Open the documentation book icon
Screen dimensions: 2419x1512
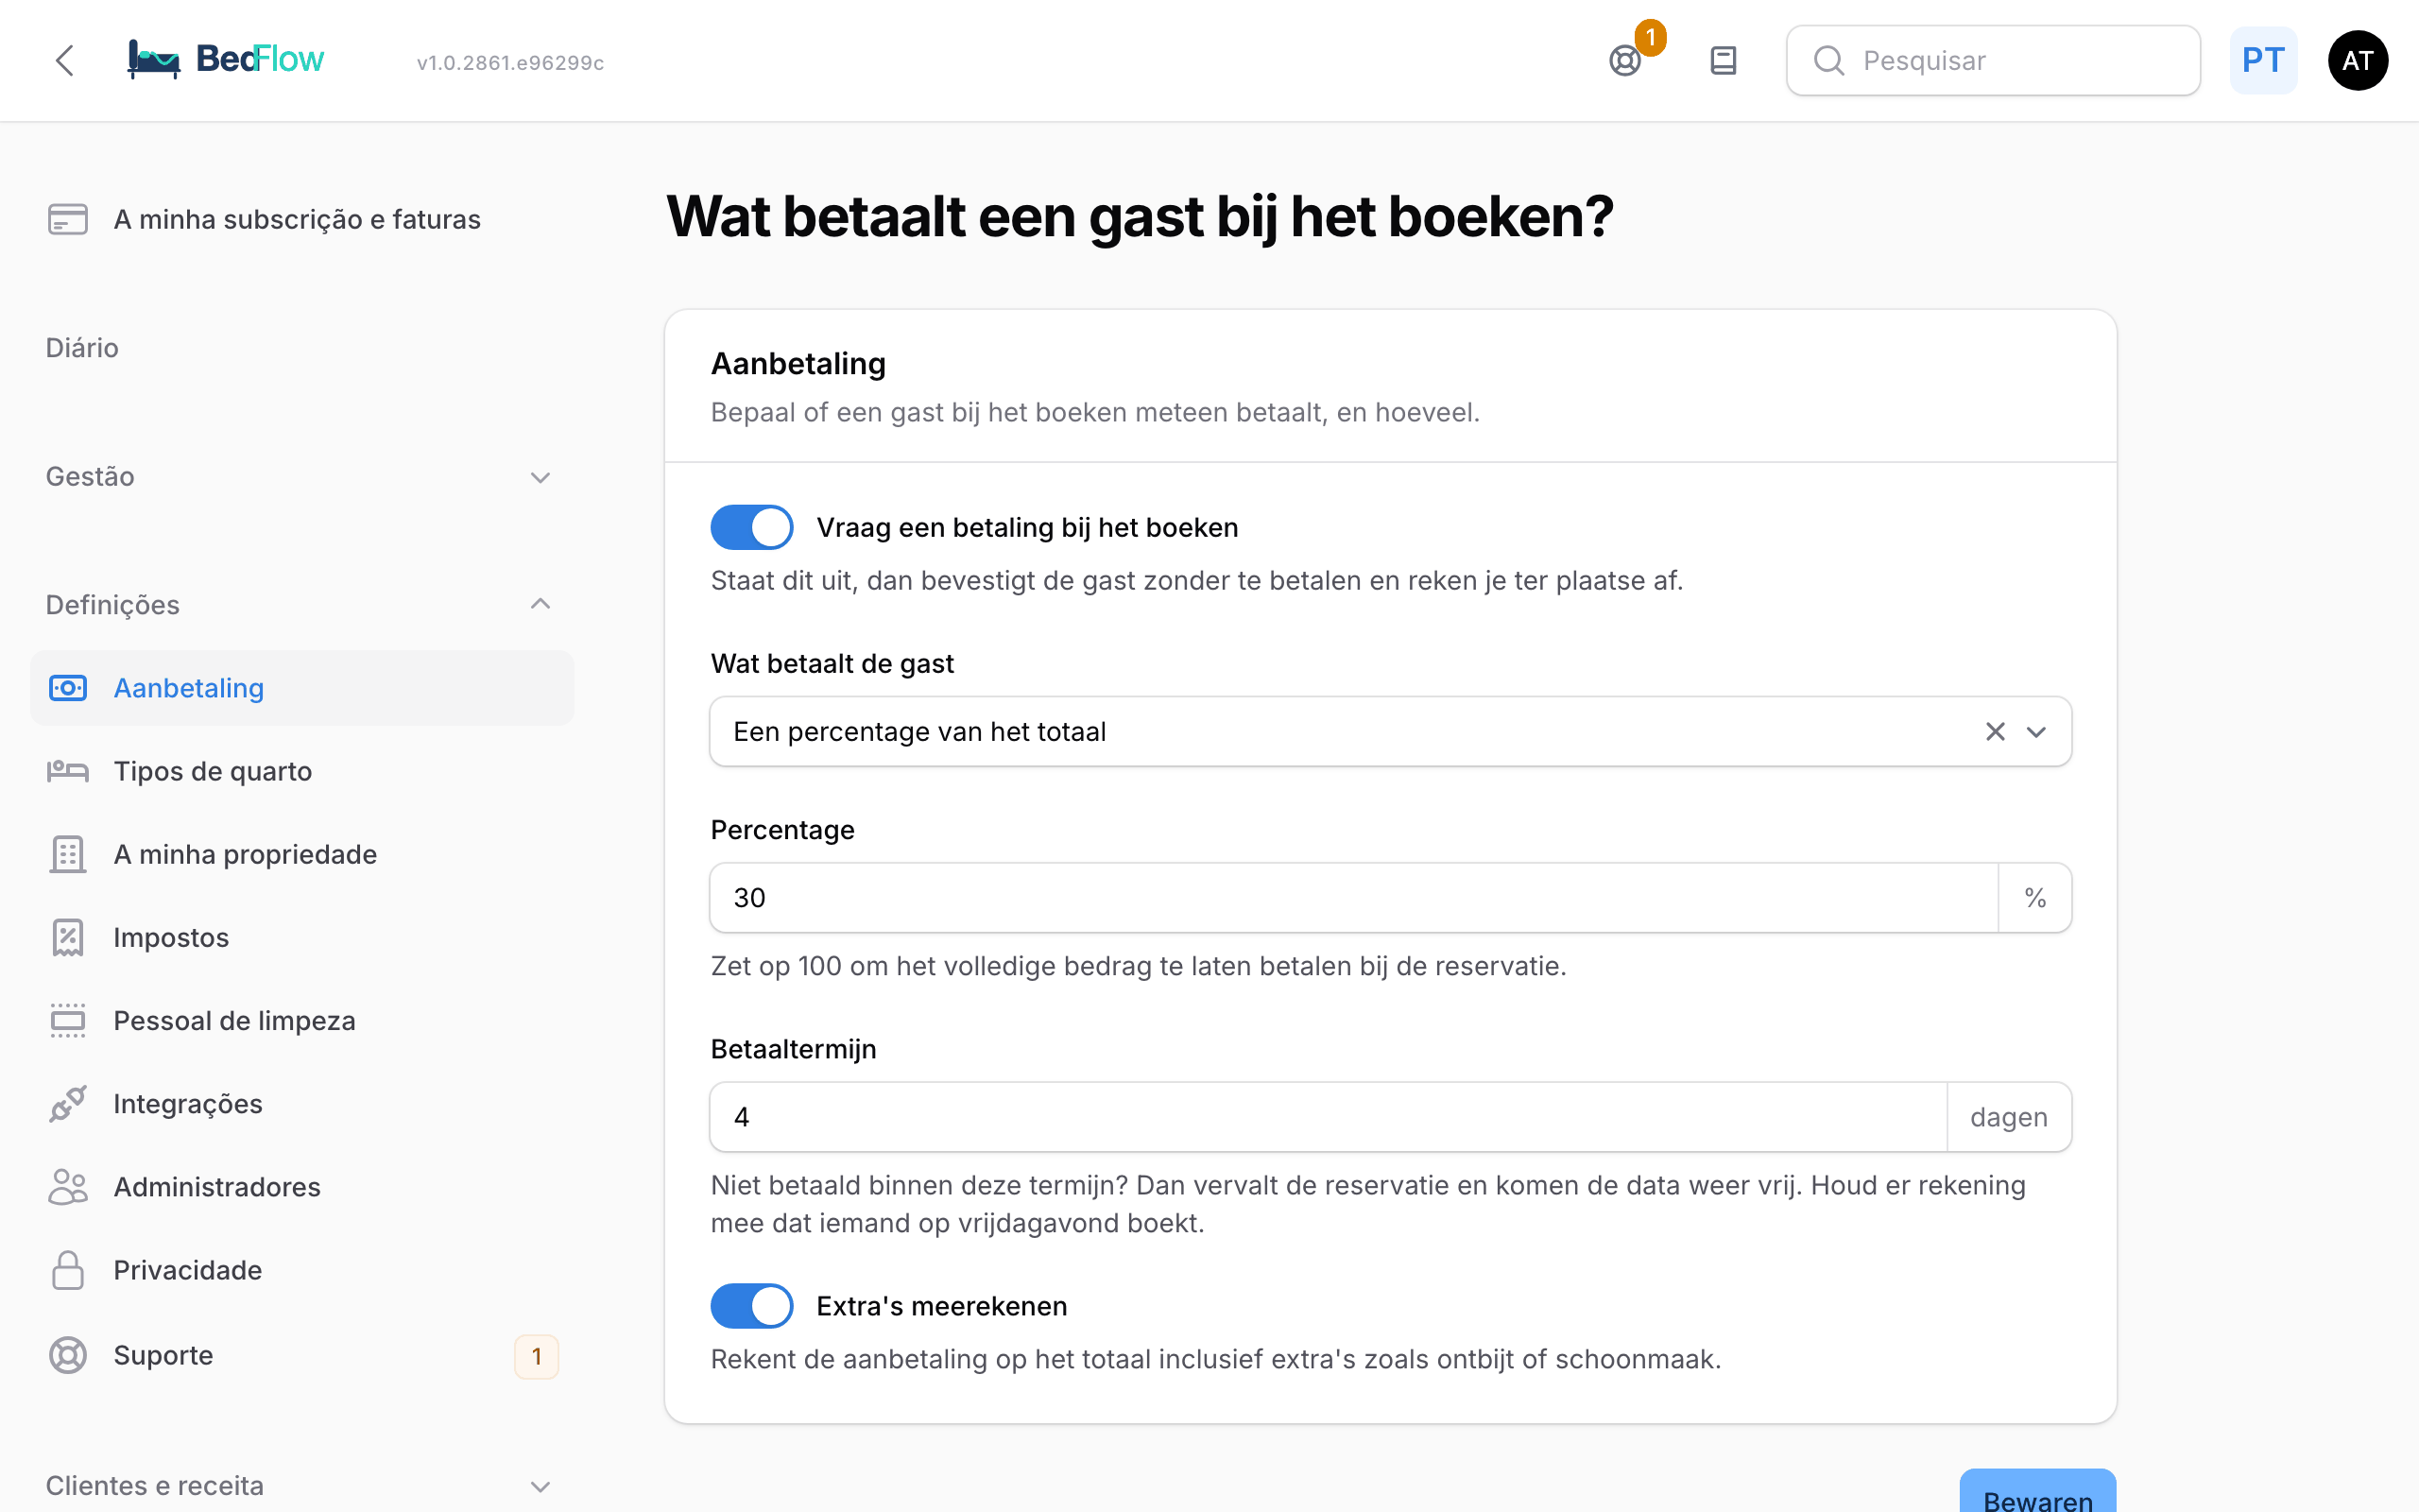1724,61
